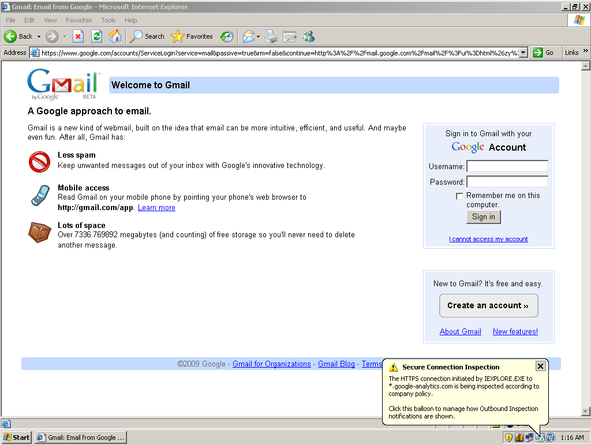
Task: Click the A Google approach to email heading
Action: (x=89, y=111)
